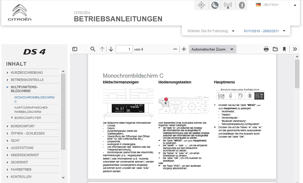This screenshot has height=183, width=303.
Task: Click the dashboard display illustration
Action: (128, 104)
